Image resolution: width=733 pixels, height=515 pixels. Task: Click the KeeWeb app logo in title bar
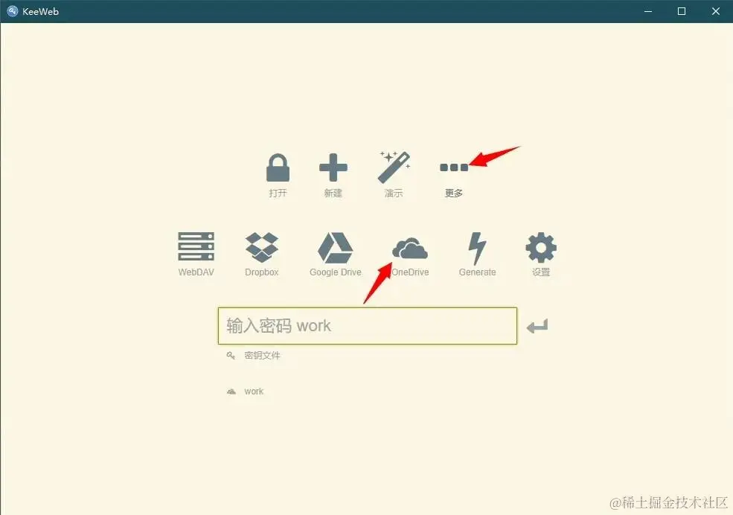pyautogui.click(x=13, y=11)
